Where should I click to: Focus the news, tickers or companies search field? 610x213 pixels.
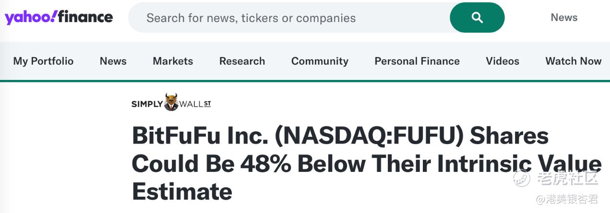coord(288,18)
